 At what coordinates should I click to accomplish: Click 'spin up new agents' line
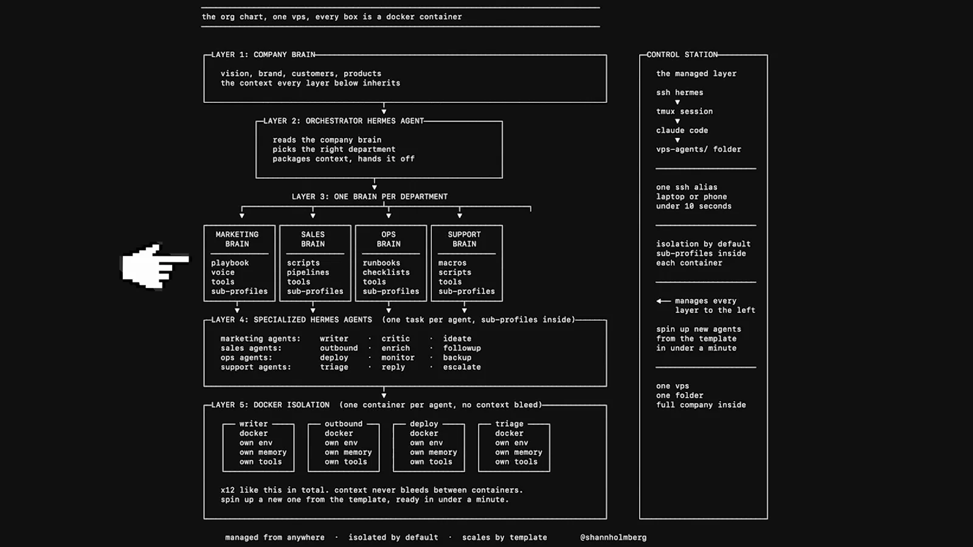(x=698, y=329)
